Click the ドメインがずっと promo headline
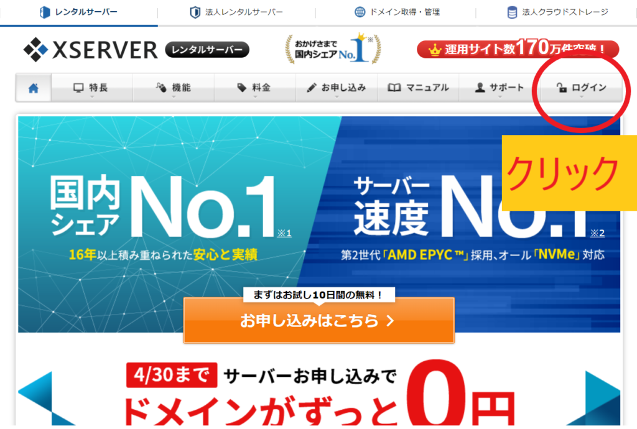Screen dimensions: 637x429 click(x=260, y=411)
